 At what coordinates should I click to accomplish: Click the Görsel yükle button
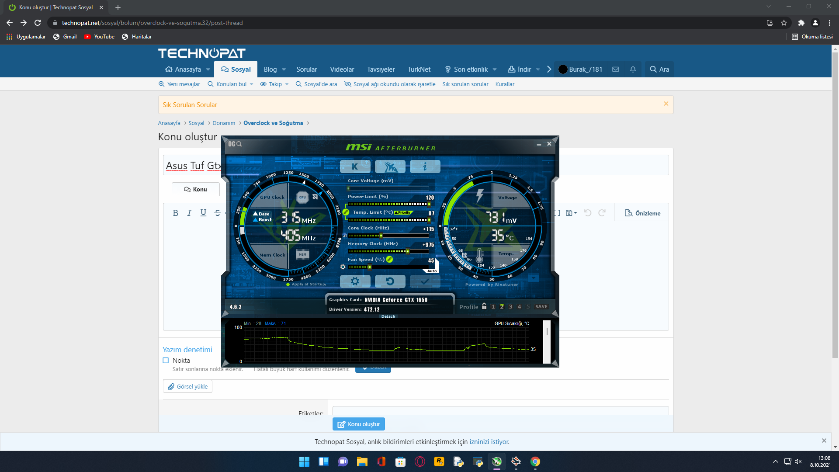coord(187,387)
